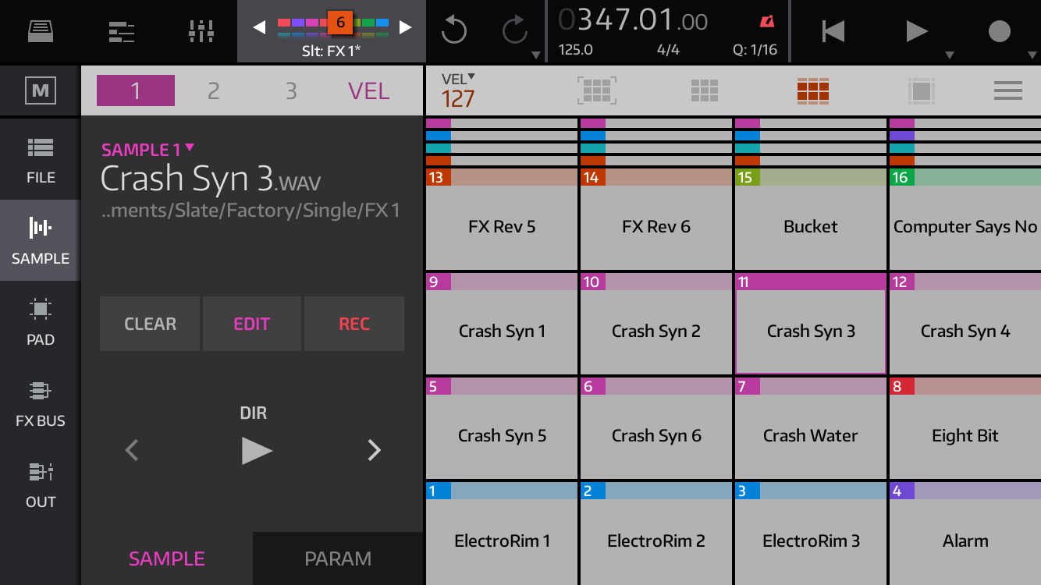Click the redo arrow icon
Image resolution: width=1041 pixels, height=585 pixels.
pyautogui.click(x=515, y=31)
